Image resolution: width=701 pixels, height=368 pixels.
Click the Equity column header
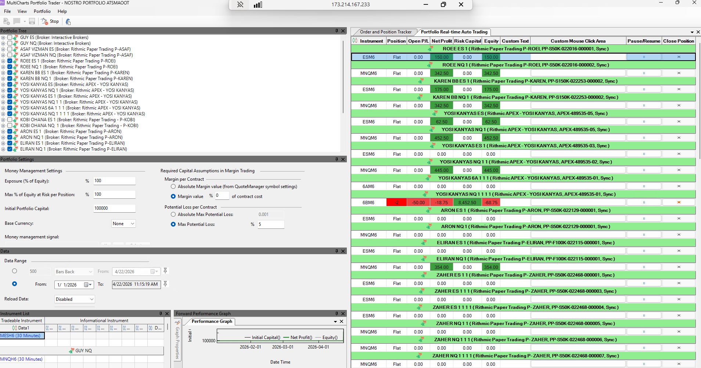coord(491,41)
